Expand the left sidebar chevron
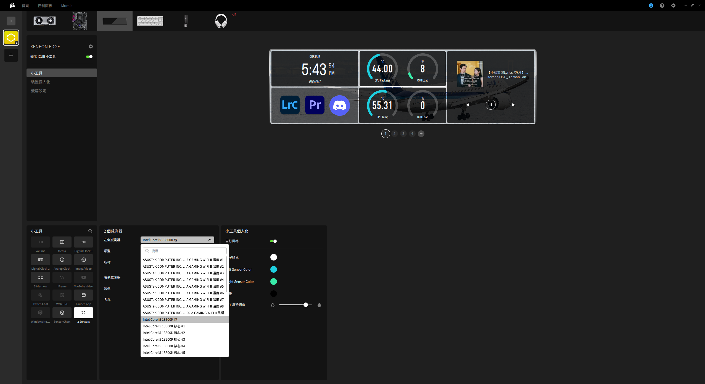This screenshot has height=384, width=705. click(x=11, y=21)
